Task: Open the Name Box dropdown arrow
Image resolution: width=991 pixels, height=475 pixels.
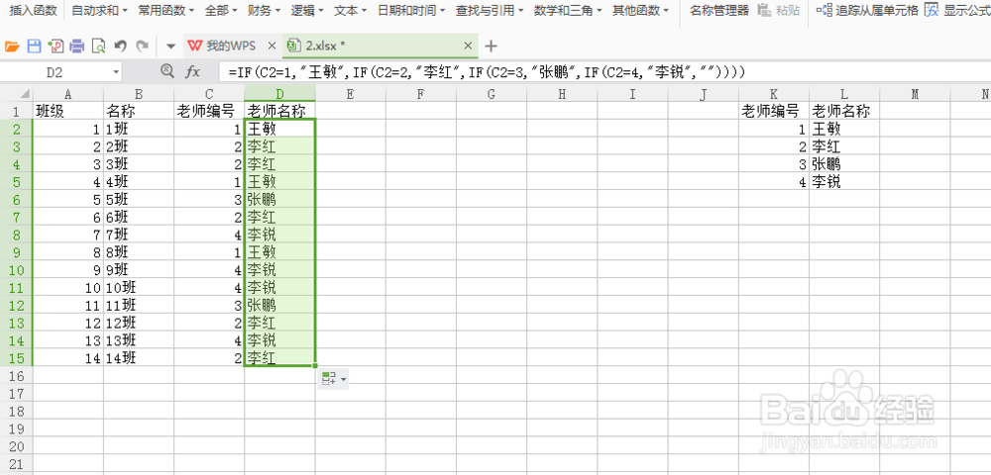Action: coord(116,72)
